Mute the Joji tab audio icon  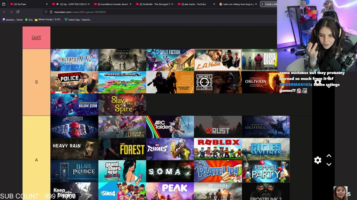coord(57,4)
